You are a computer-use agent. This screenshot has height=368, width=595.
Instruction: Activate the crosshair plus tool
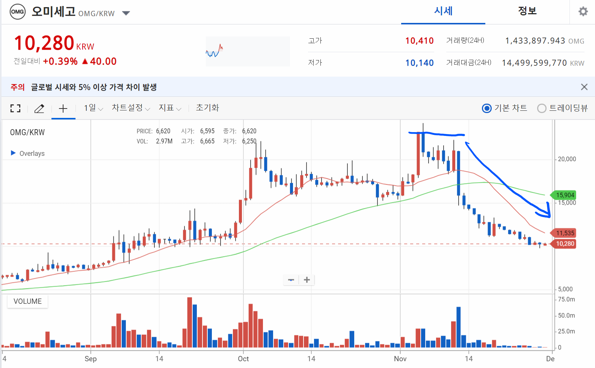63,109
